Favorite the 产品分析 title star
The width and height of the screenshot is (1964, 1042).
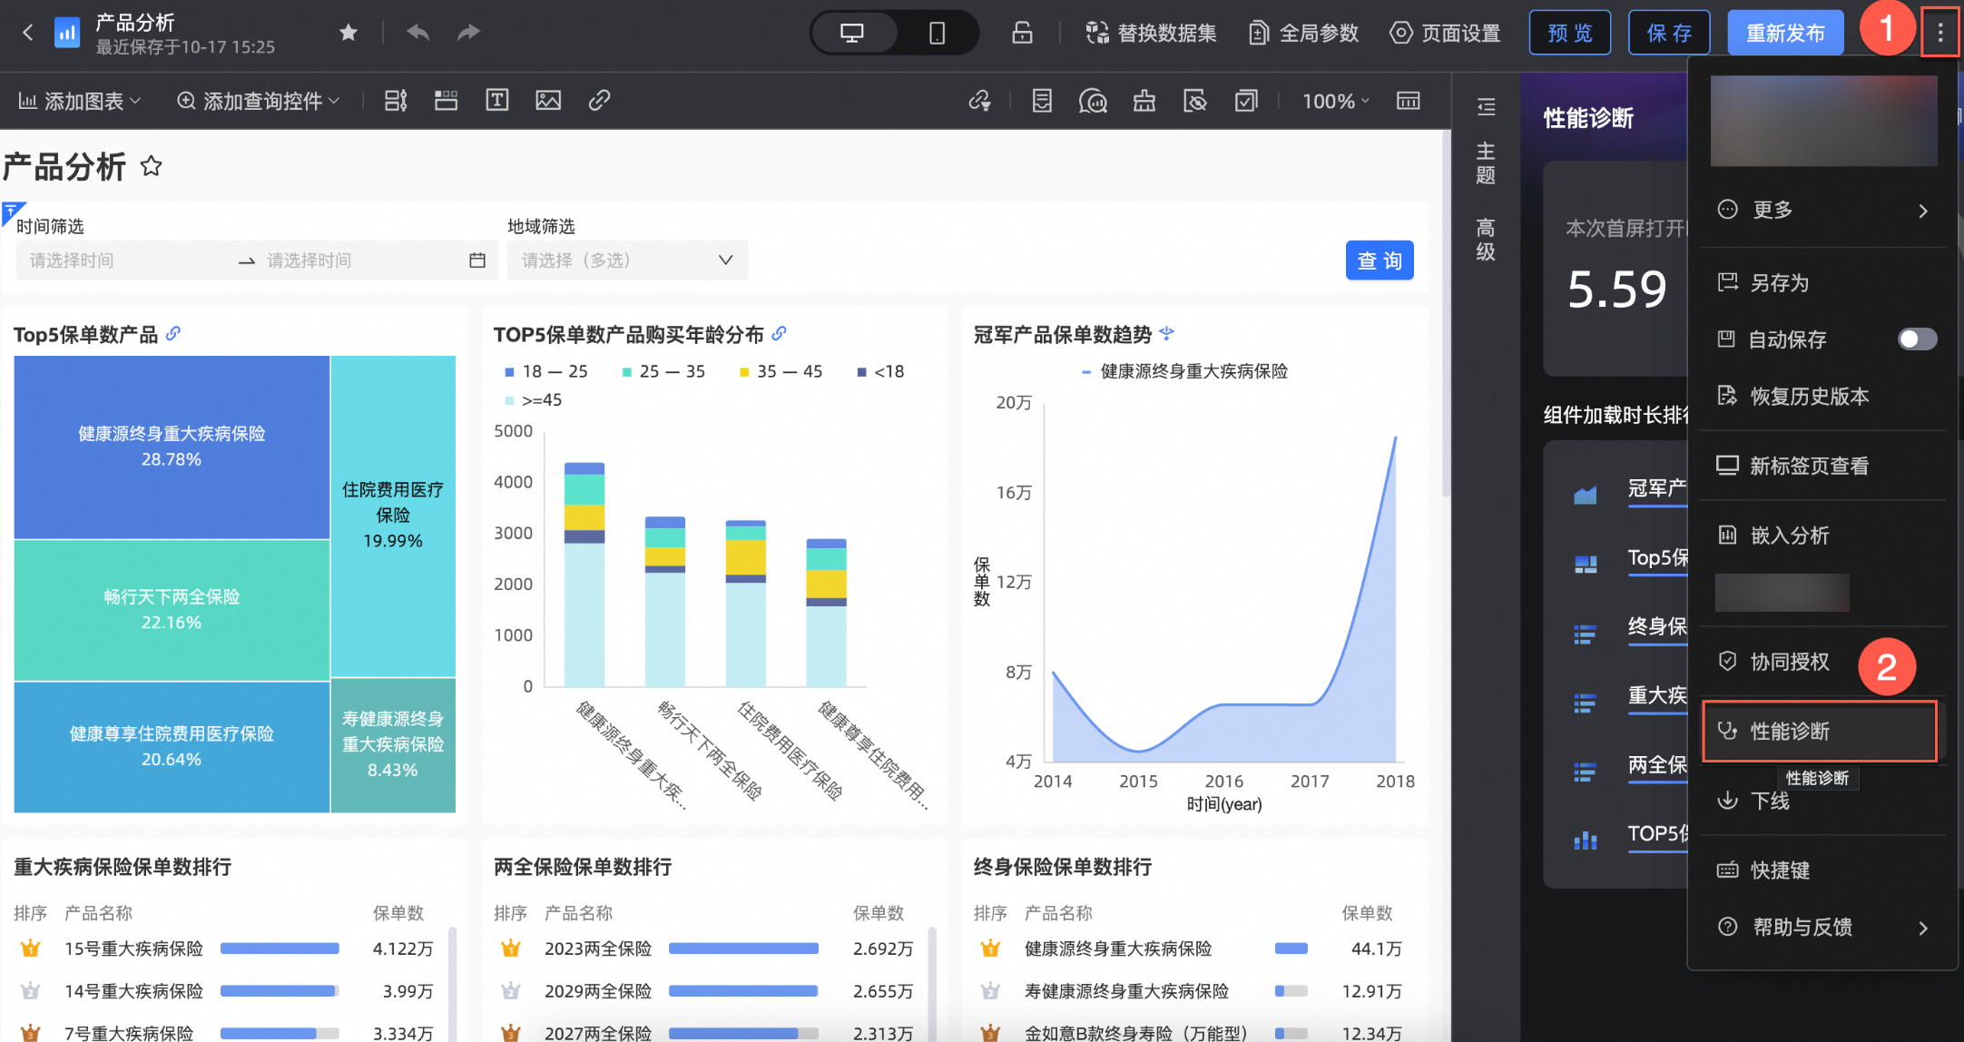(151, 166)
